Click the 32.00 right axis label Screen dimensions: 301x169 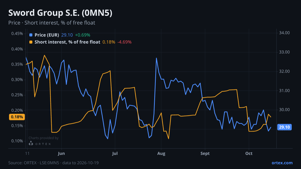coord(284,71)
